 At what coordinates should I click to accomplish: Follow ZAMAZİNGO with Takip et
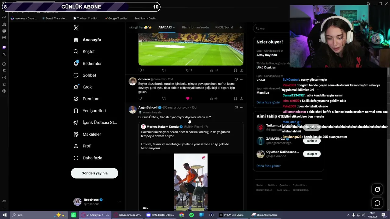pos(312,141)
